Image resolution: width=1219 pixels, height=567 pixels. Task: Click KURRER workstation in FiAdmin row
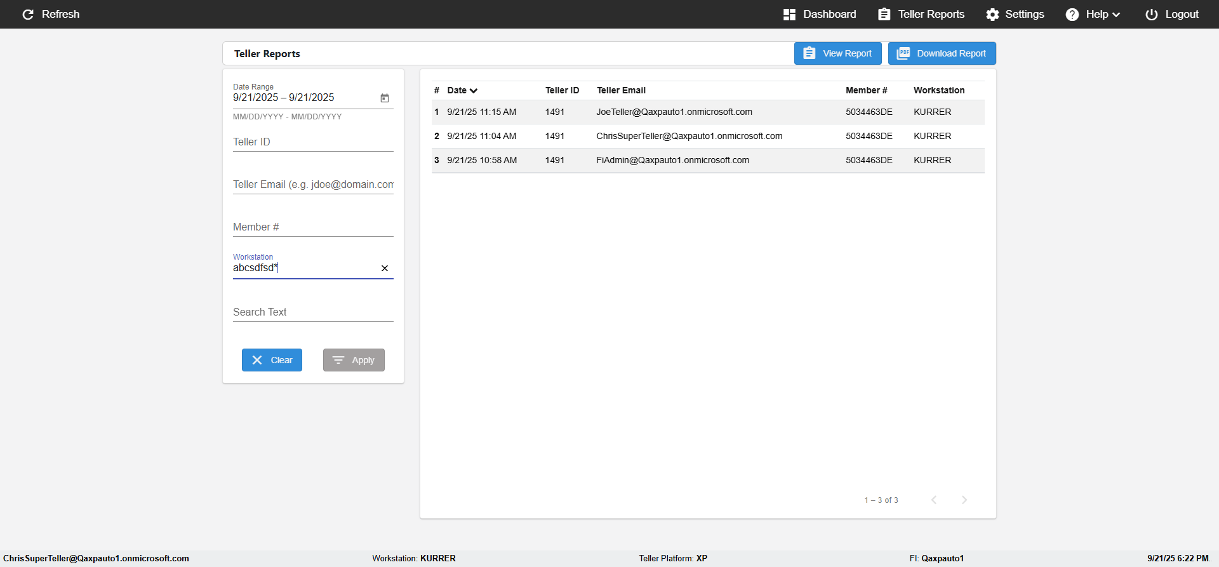pyautogui.click(x=933, y=160)
